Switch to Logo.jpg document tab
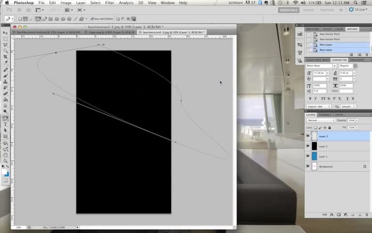Viewport: 372px width, 233px height. point(109,32)
